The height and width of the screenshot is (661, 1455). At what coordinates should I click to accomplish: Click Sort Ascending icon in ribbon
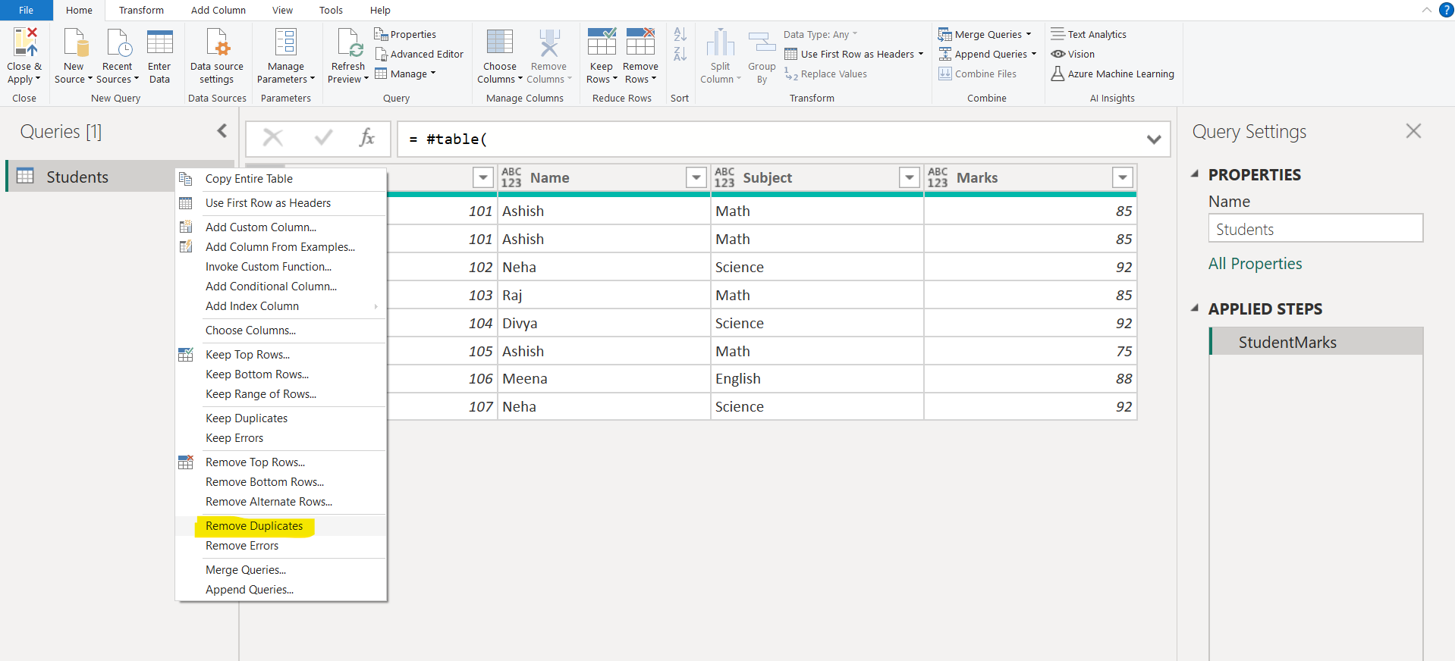click(680, 35)
